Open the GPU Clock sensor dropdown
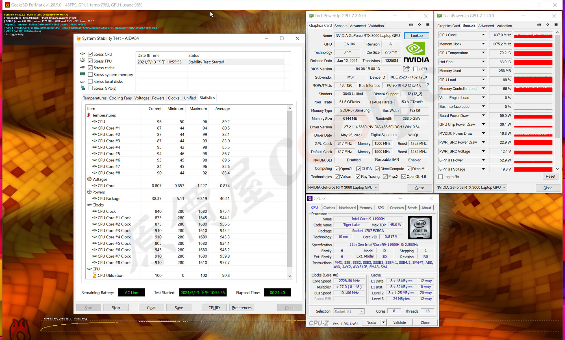 [483, 35]
